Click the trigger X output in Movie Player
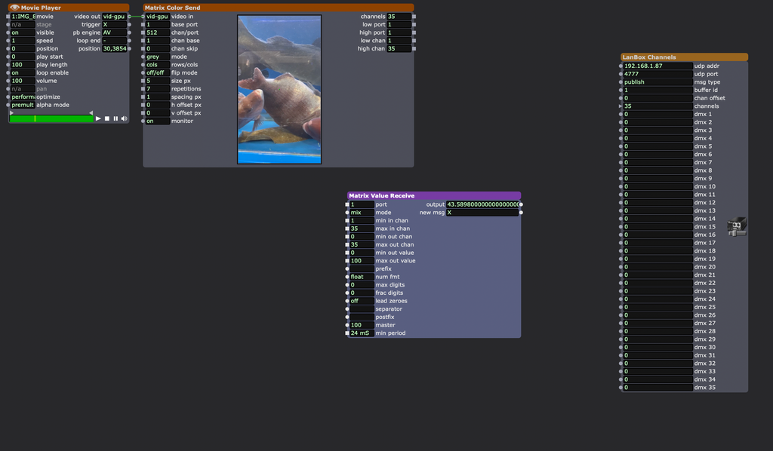773x451 pixels. [113, 24]
